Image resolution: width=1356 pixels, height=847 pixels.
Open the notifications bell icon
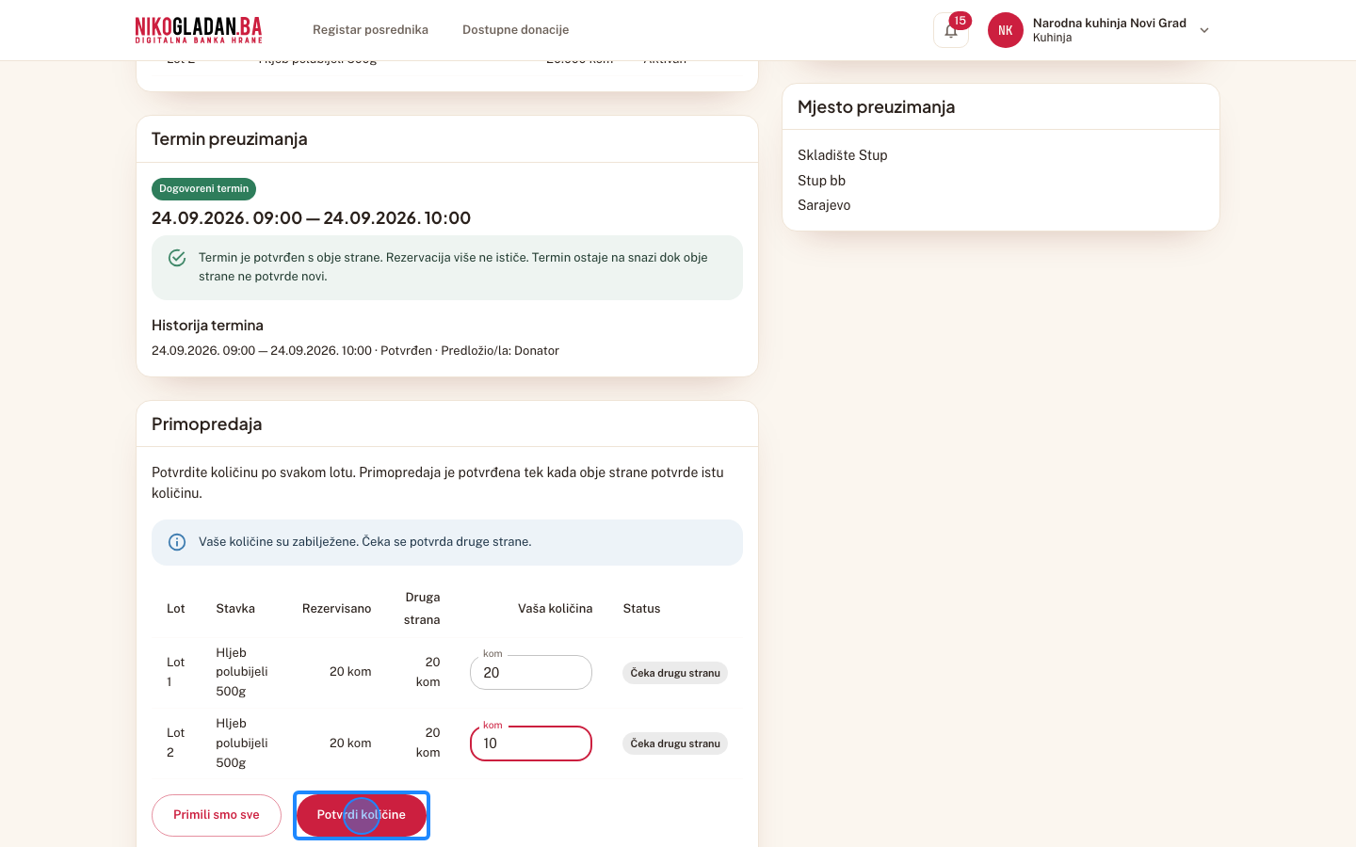(x=951, y=30)
